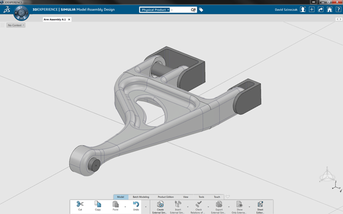Click the Copy icon

98,204
